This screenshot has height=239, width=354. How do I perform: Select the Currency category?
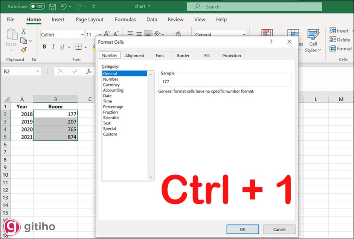pos(111,85)
